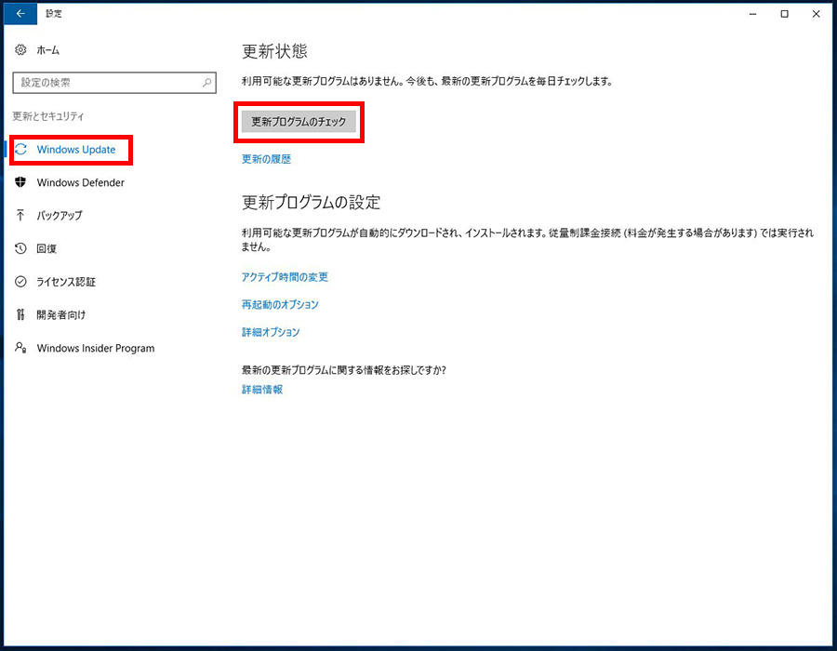
Task: Minimize the 設定 window
Action: click(752, 14)
